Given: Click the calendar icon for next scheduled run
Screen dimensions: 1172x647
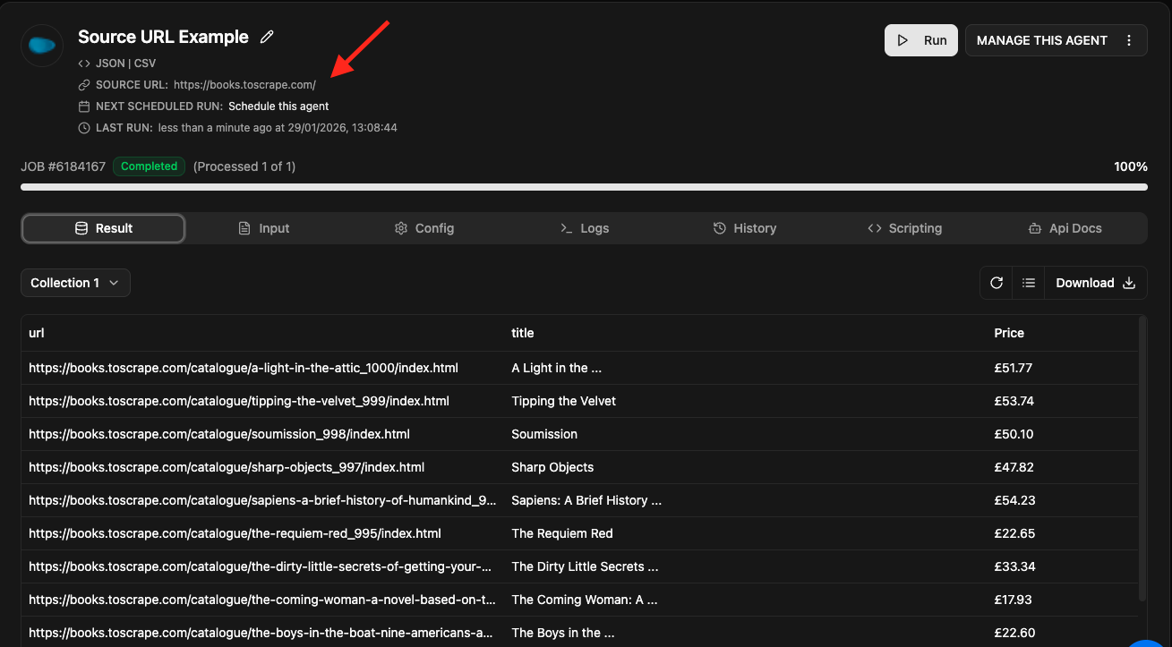Looking at the screenshot, I should pos(84,106).
